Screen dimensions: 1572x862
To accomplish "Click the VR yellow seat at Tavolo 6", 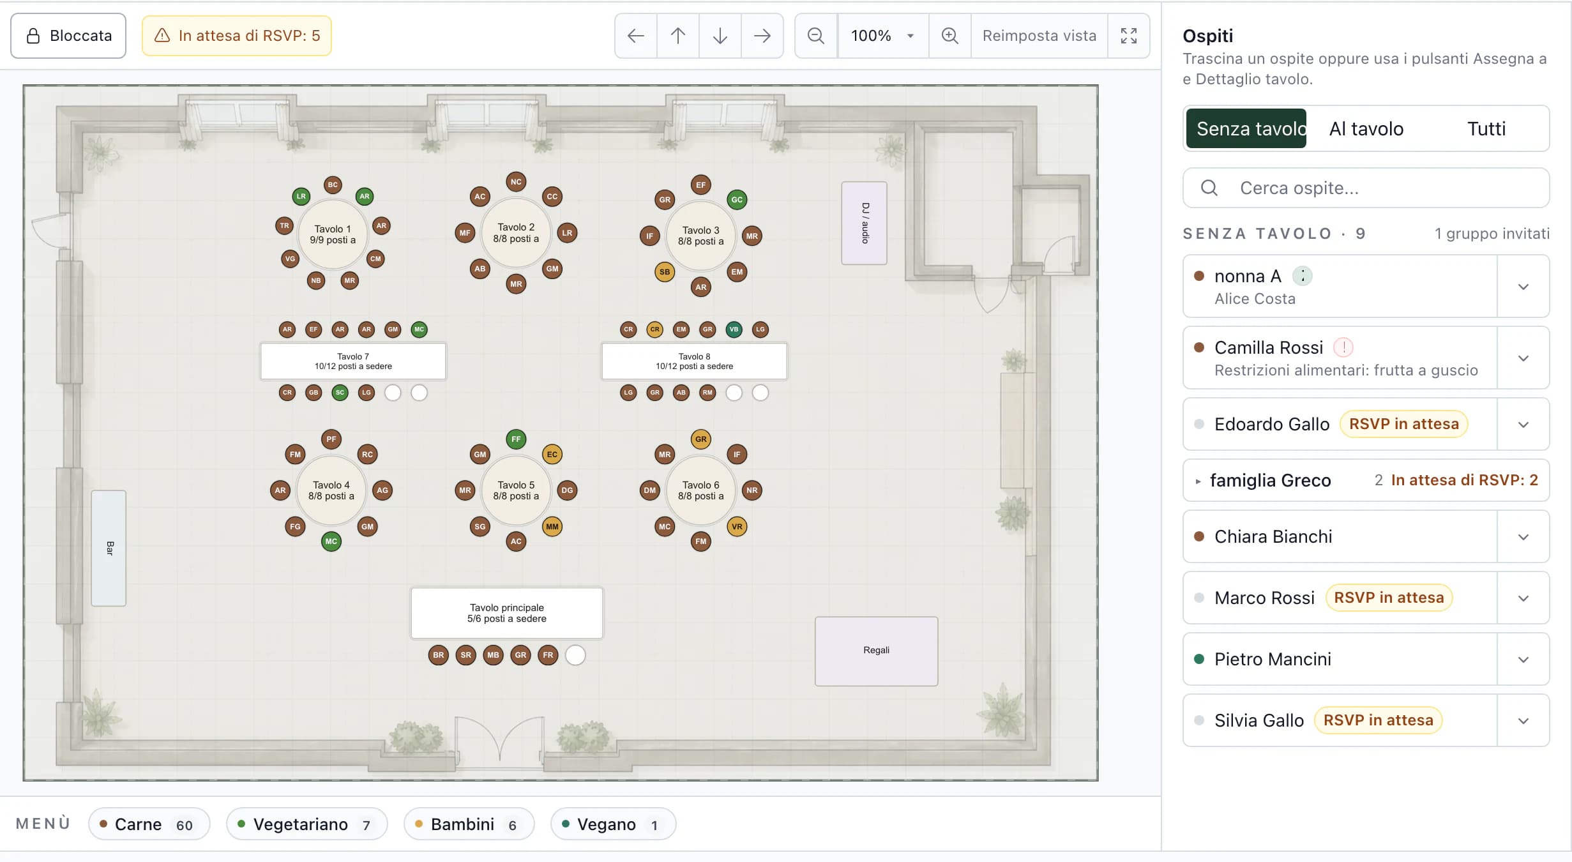I will tap(737, 527).
